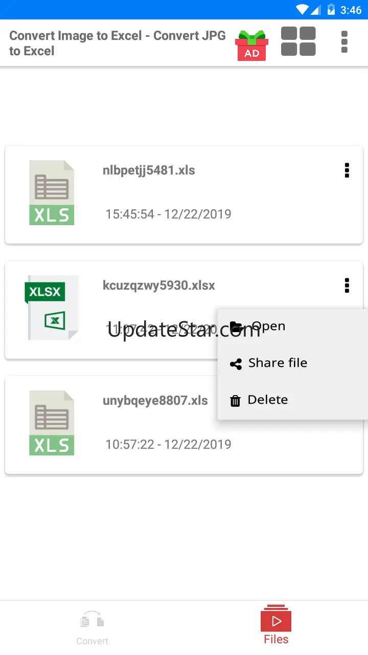Switch to grid view using four-squares icon
Image resolution: width=368 pixels, height=655 pixels.
[298, 41]
